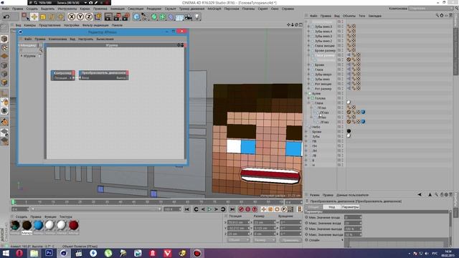
Task: Click the Make Editable icon in left palette
Action: (4, 28)
